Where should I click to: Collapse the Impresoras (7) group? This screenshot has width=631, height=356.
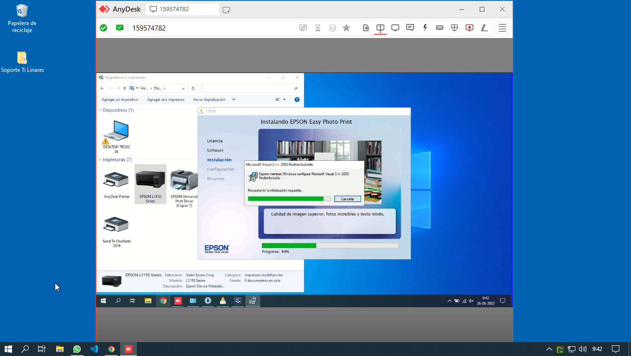pyautogui.click(x=100, y=160)
